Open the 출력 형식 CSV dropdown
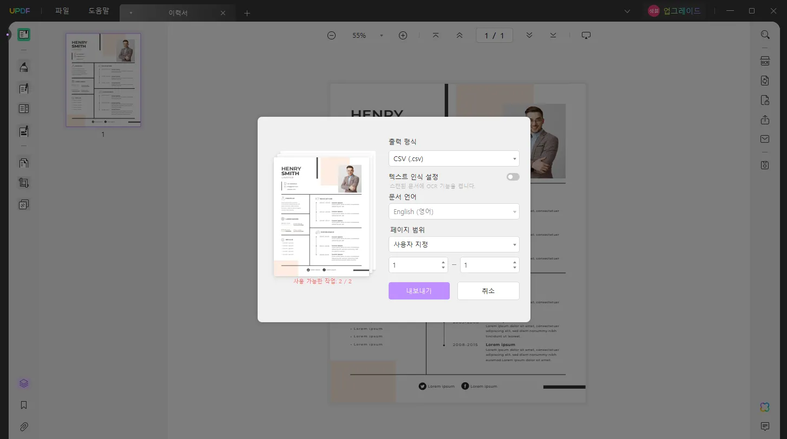The height and width of the screenshot is (439, 787). (x=454, y=158)
